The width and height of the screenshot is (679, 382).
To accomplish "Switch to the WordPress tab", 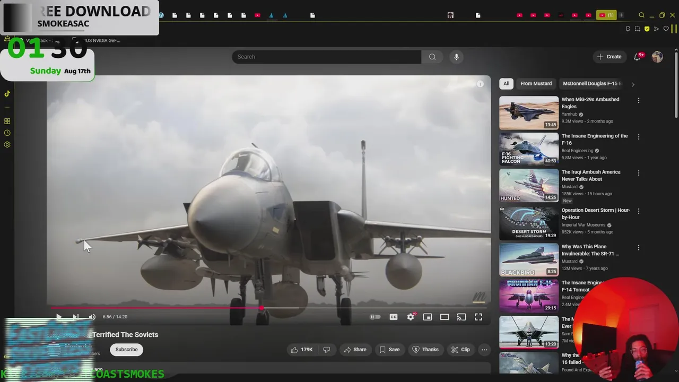I will coord(161,15).
